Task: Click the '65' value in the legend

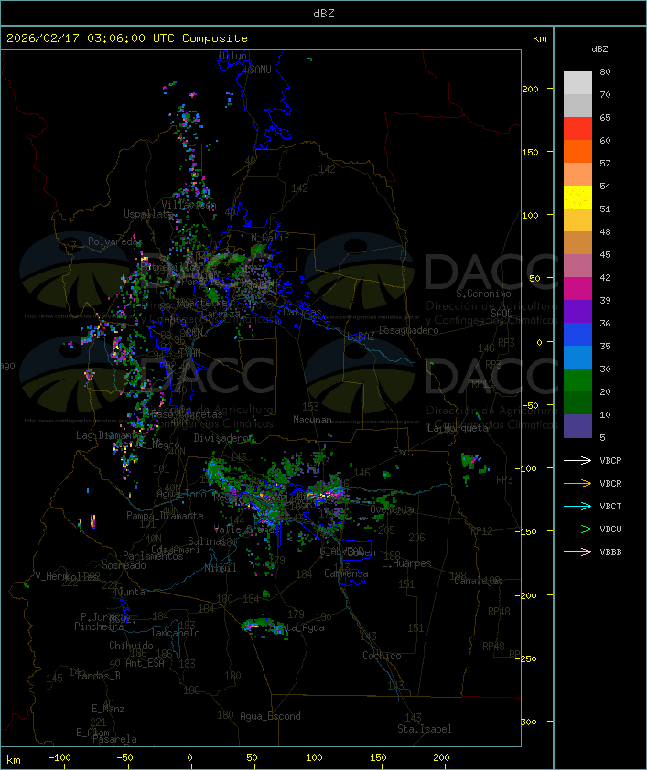Action: [605, 117]
